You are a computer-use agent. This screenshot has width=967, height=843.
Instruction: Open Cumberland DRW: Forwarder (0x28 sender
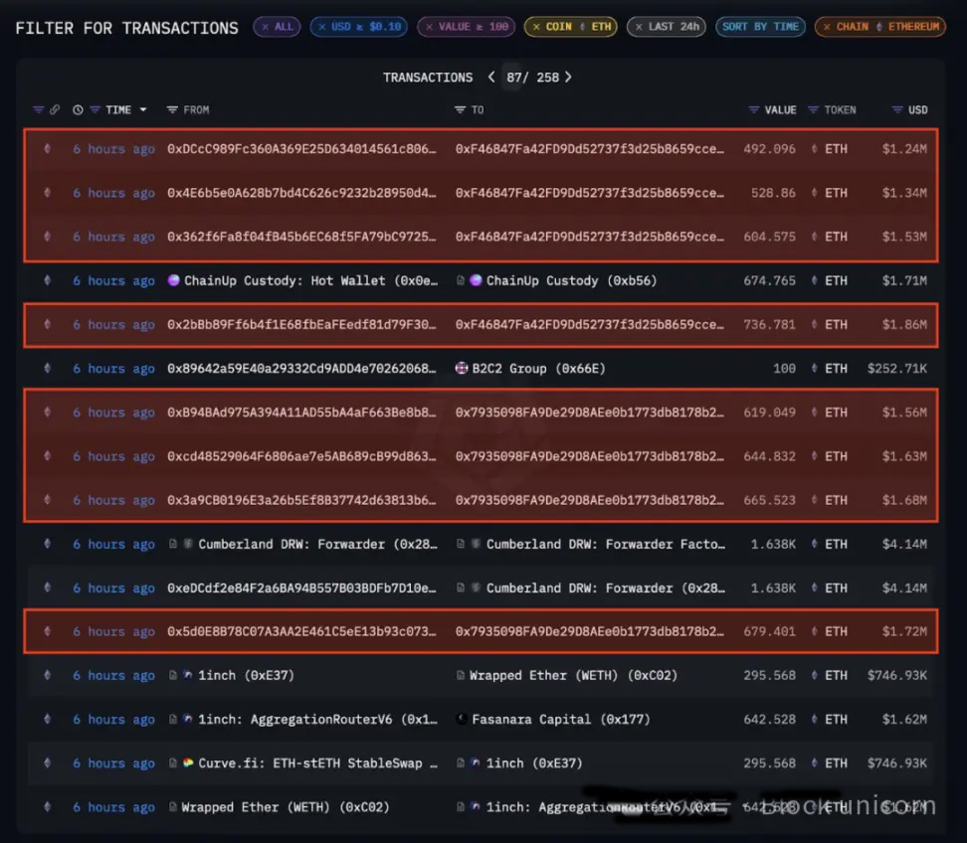317,544
